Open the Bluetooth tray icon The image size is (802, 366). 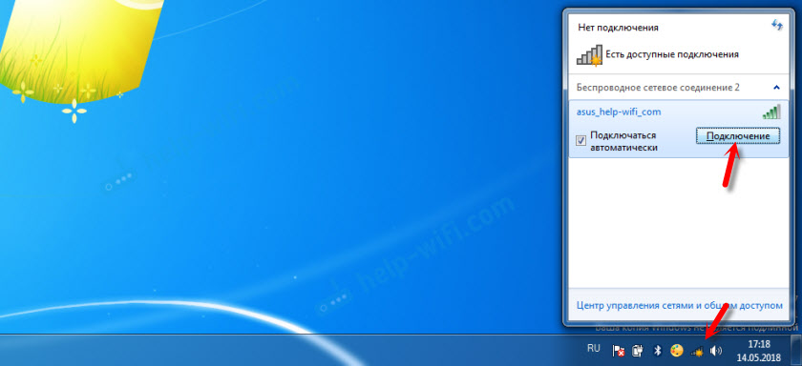[658, 351]
